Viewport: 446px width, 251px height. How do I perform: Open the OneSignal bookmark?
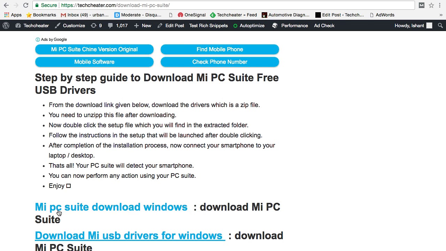192,15
